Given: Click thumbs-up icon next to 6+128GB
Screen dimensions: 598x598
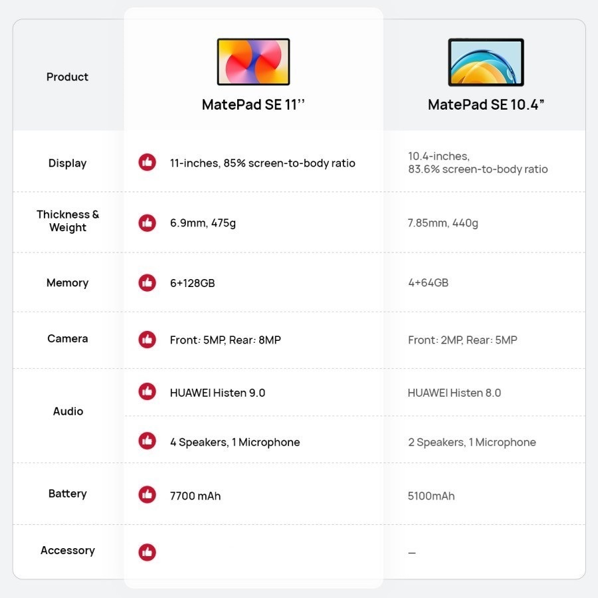Looking at the screenshot, I should (x=147, y=282).
